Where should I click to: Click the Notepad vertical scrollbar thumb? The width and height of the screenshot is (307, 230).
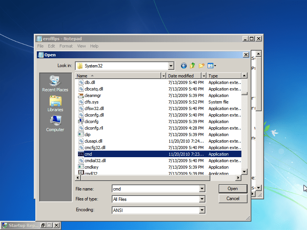(259, 84)
